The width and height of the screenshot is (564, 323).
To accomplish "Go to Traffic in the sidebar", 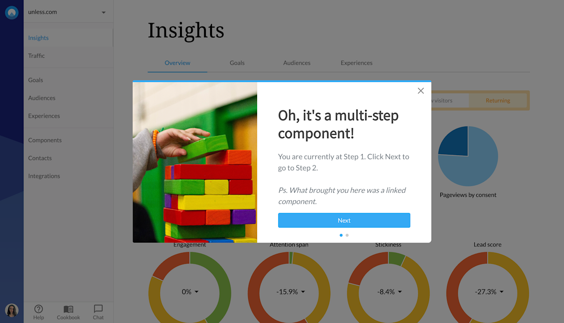I will [36, 55].
